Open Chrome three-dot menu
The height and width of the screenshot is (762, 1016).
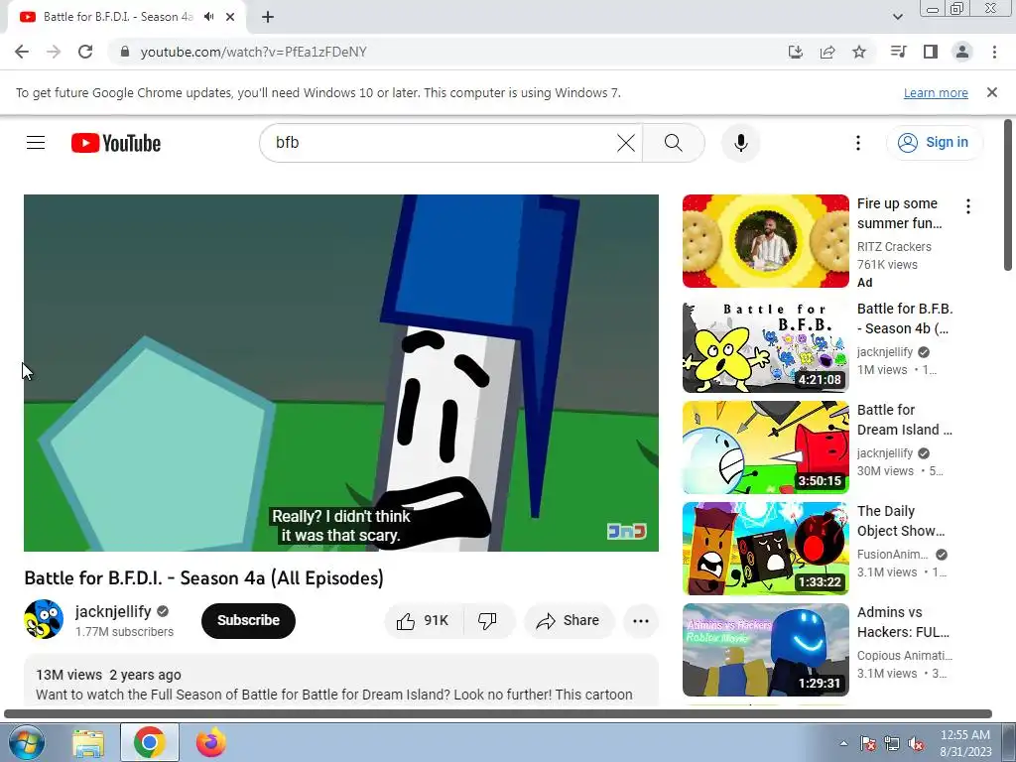click(x=994, y=52)
